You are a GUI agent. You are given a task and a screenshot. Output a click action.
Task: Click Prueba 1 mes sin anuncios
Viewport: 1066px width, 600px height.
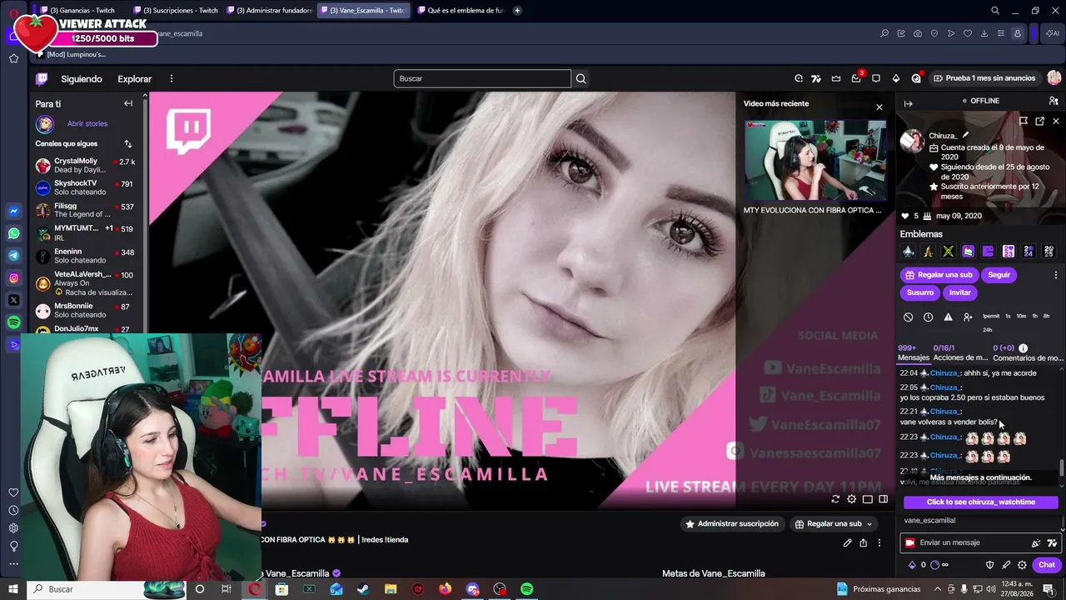(984, 78)
